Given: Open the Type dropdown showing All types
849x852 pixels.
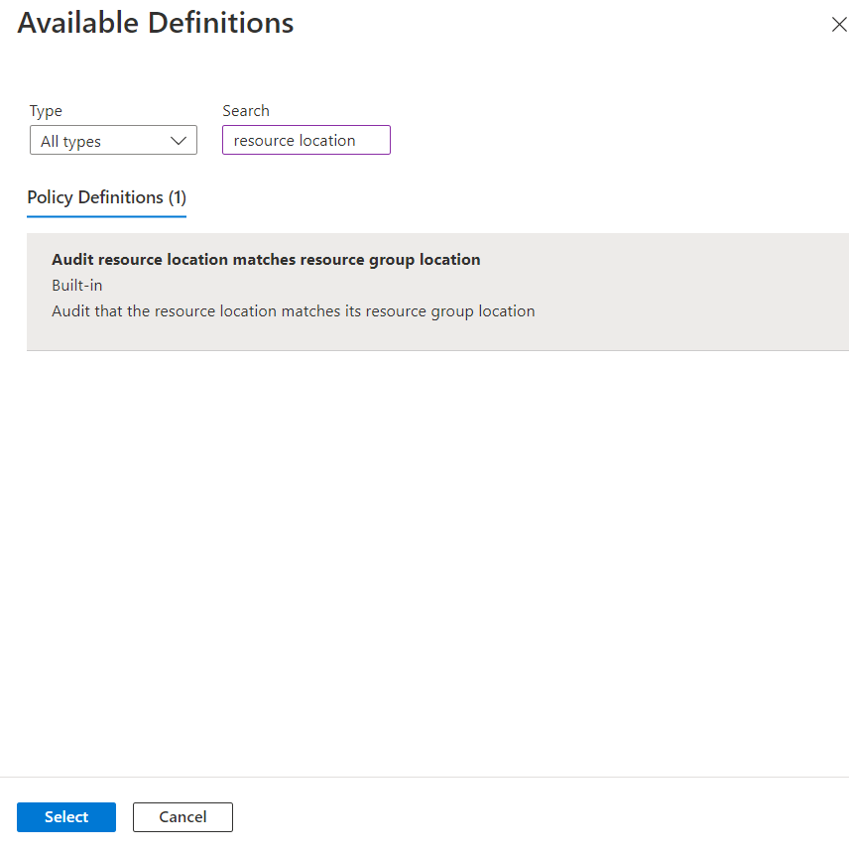Looking at the screenshot, I should pyautogui.click(x=113, y=141).
